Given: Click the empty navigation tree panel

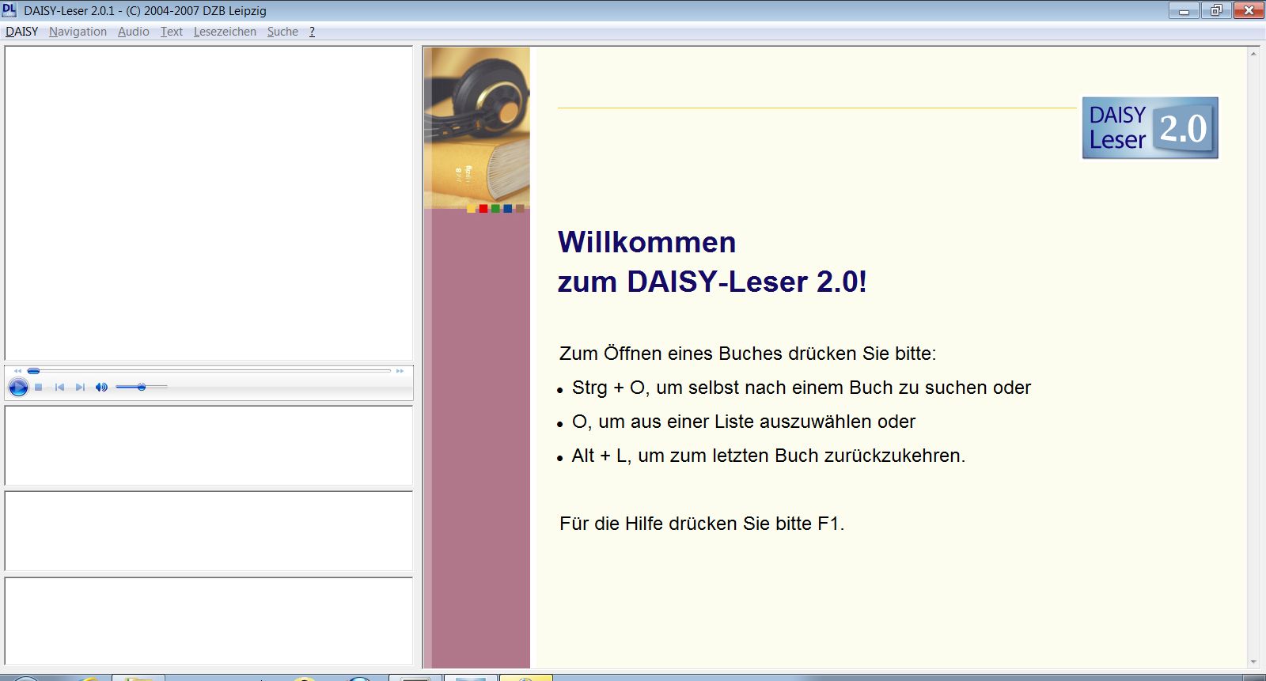Looking at the screenshot, I should 209,203.
